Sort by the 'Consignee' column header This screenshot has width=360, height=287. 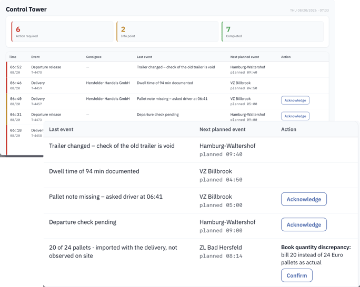(x=94, y=57)
